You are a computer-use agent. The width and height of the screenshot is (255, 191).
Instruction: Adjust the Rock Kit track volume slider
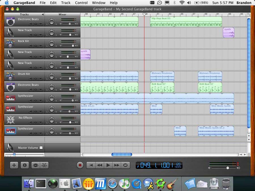pyautogui.click(x=73, y=46)
